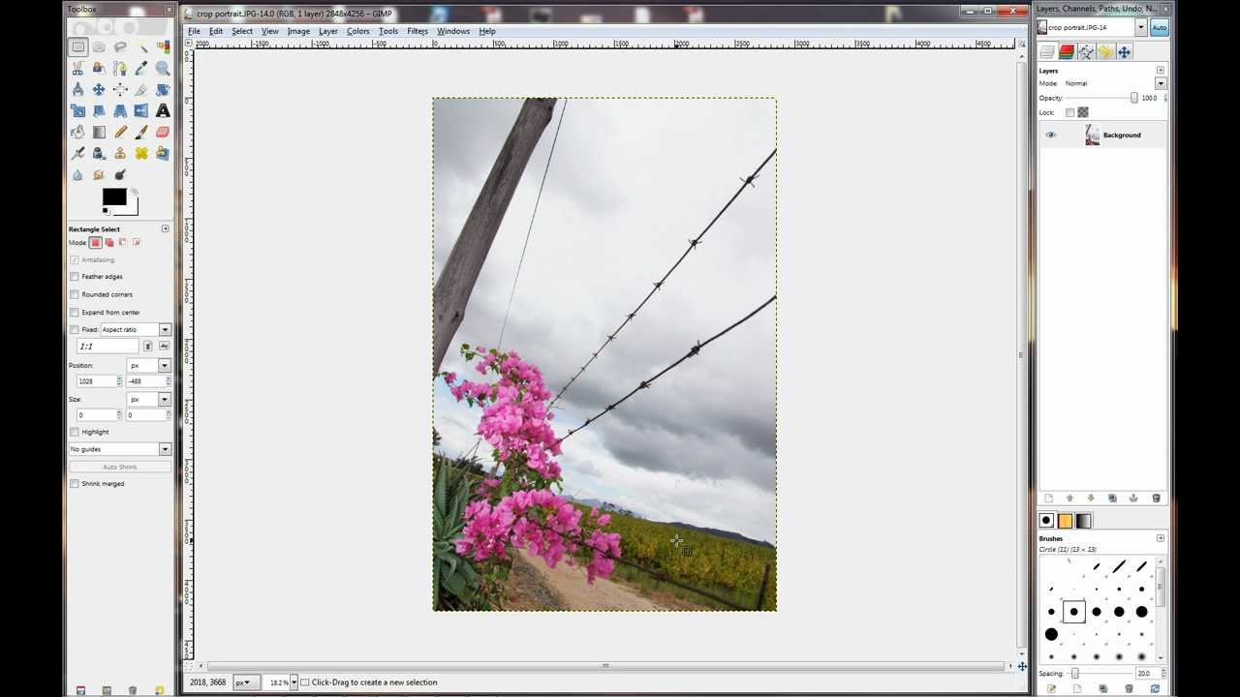
Task: Click the Position X value field 1028
Action: 96,381
